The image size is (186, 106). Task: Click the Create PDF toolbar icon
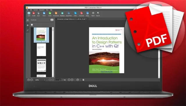(x=34, y=14)
